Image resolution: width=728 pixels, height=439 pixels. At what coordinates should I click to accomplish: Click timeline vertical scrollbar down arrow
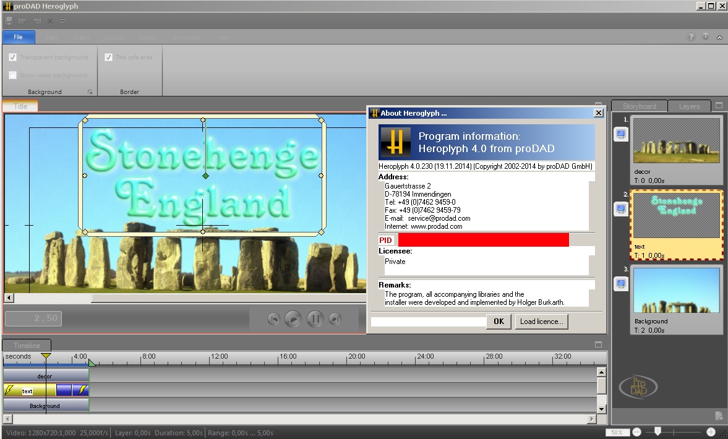[601, 409]
